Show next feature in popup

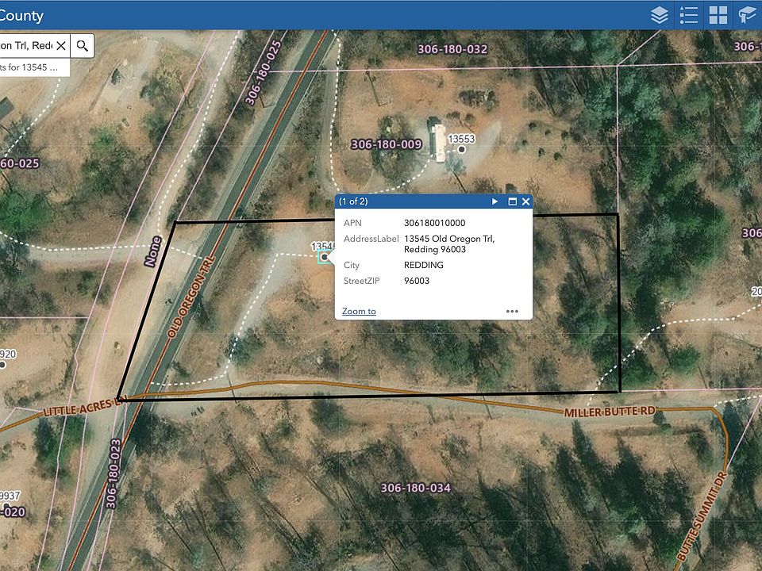pyautogui.click(x=495, y=201)
